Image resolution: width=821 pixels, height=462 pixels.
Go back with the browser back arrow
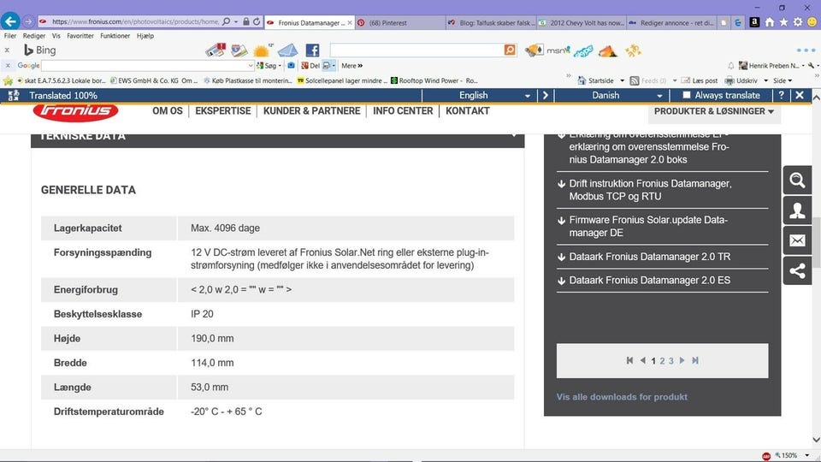point(10,21)
